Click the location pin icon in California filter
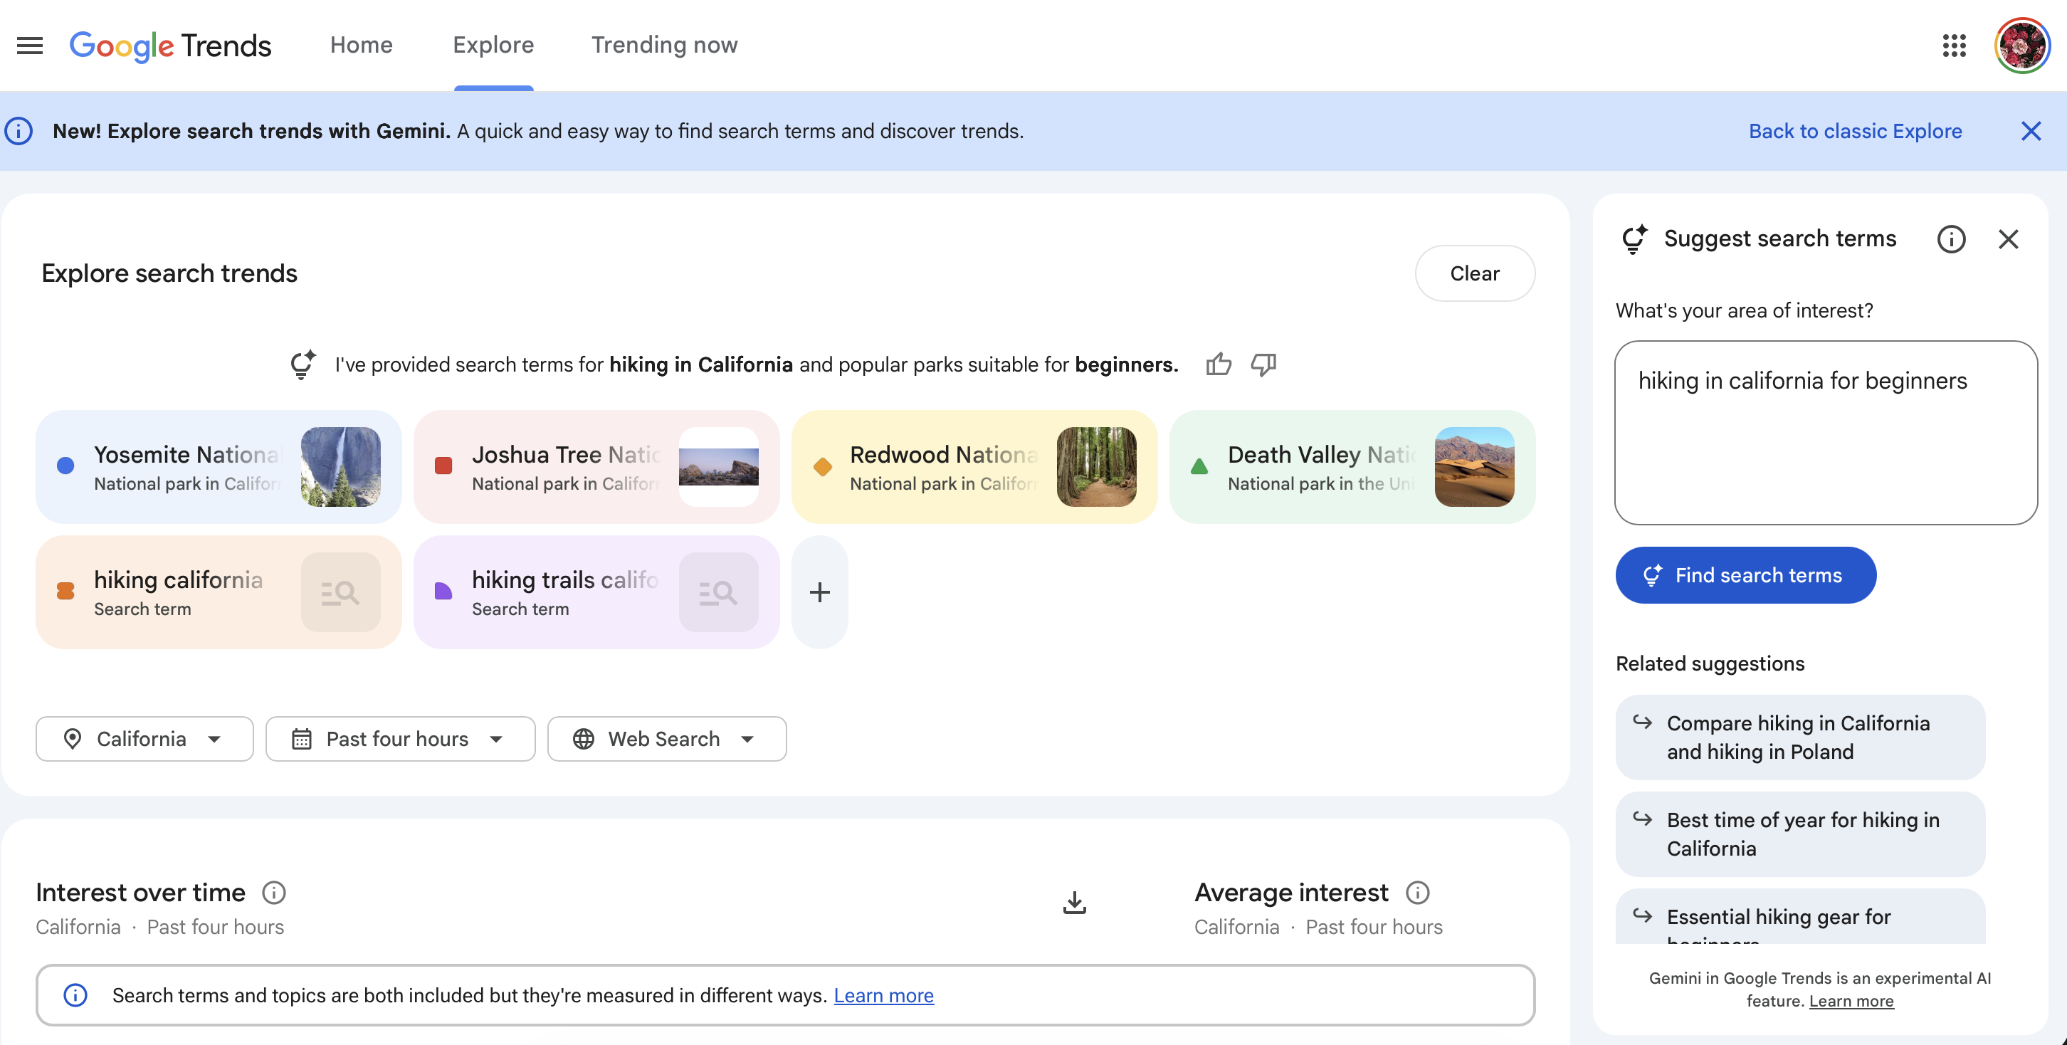Image resolution: width=2067 pixels, height=1045 pixels. [x=72, y=739]
